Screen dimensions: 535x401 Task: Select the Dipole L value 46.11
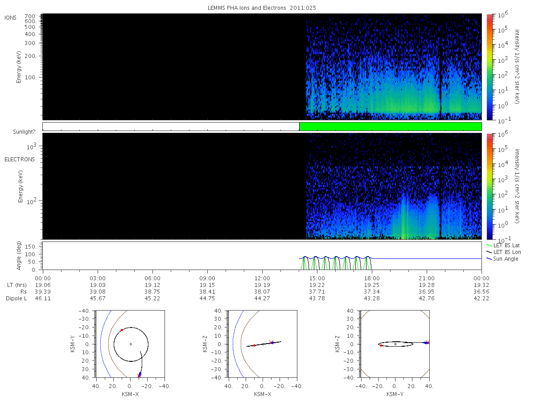tap(43, 298)
